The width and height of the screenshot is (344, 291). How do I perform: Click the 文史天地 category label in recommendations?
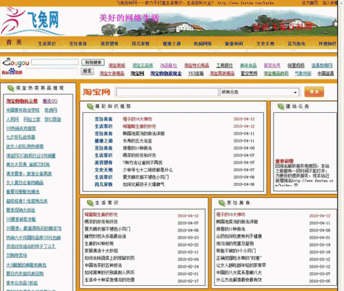pyautogui.click(x=104, y=170)
